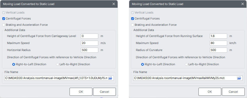This screenshot has height=98, width=247.
Task: Click Maximum Speed field in m/s
Action: [x=90, y=43]
